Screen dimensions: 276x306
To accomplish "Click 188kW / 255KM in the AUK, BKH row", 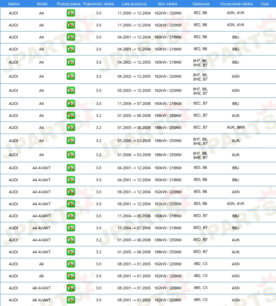I will [168, 128].
